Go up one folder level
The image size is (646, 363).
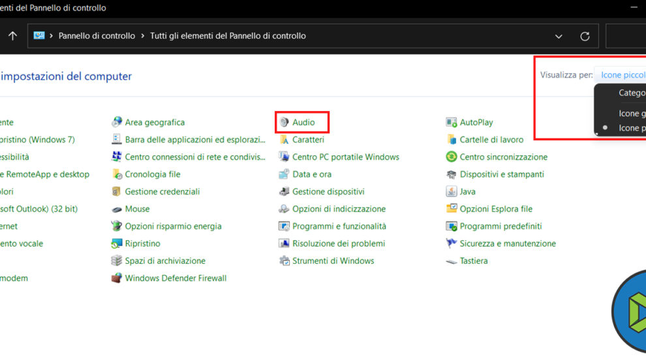13,36
